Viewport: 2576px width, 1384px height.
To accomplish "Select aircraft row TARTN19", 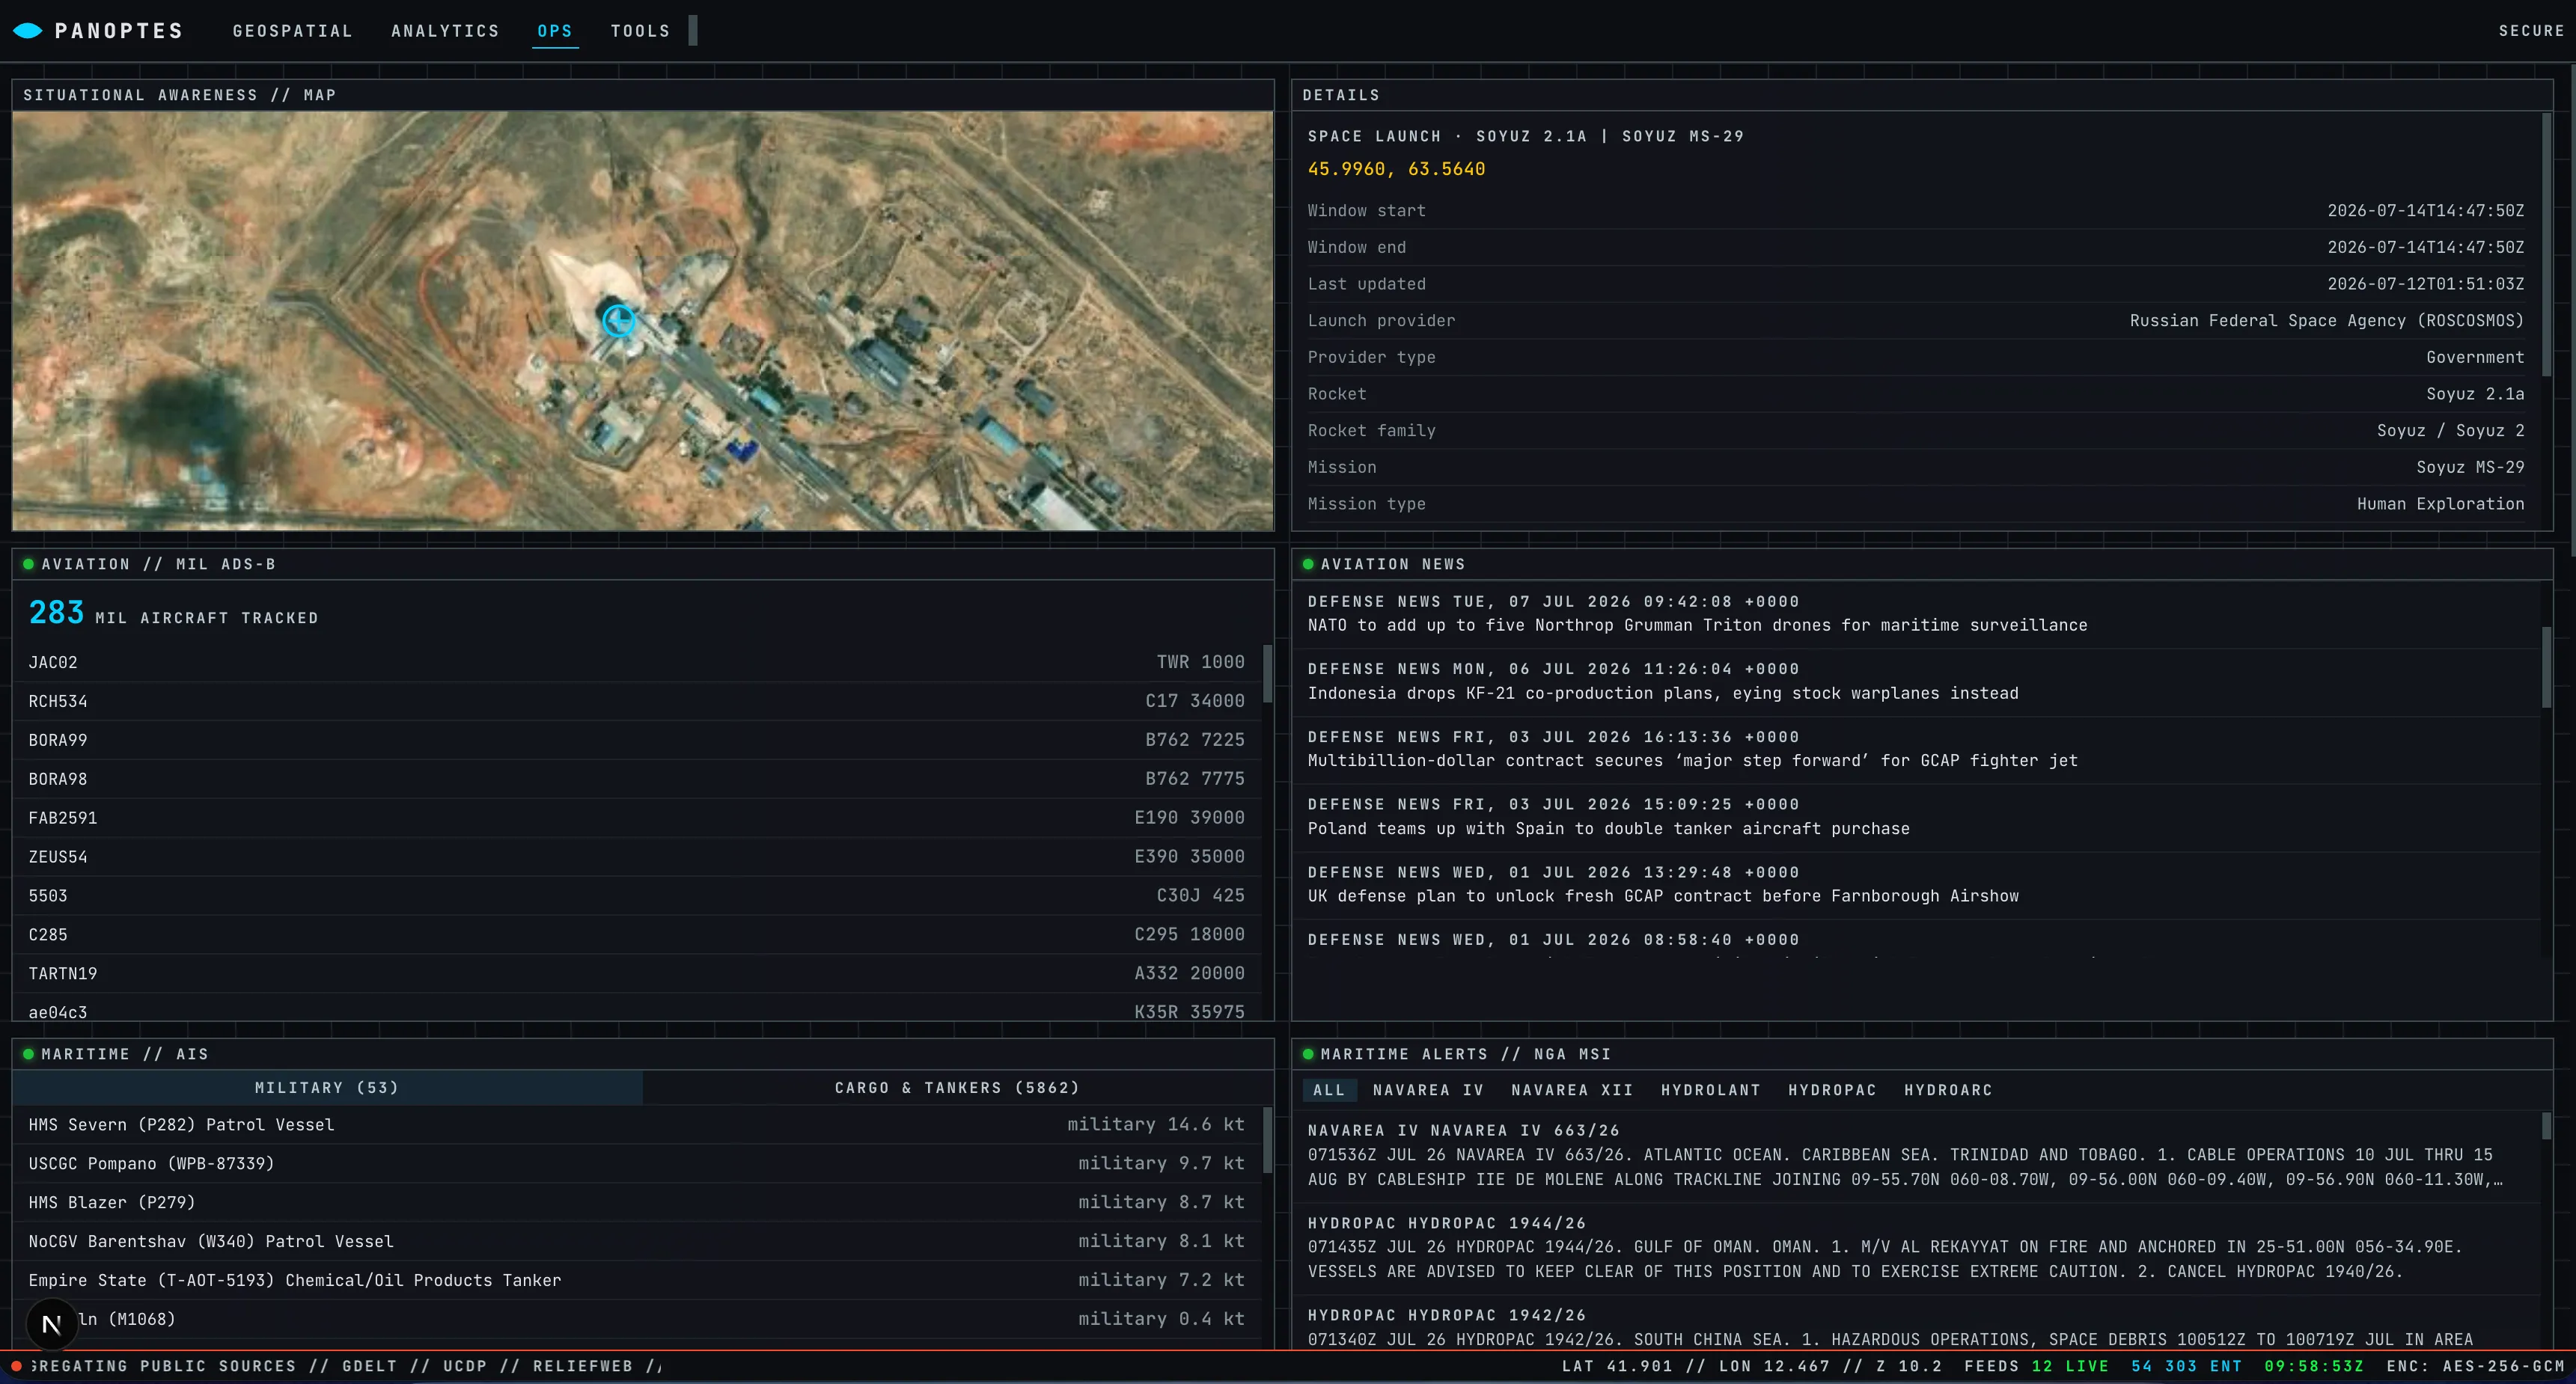I will (636, 973).
